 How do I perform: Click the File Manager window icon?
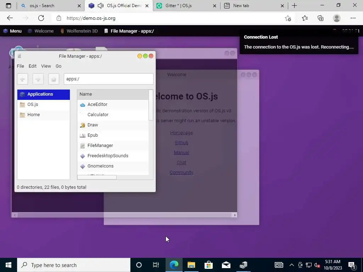(19, 56)
